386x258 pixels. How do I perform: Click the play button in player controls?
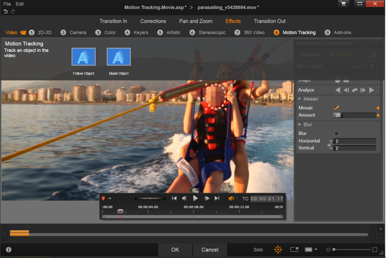pyautogui.click(x=195, y=198)
